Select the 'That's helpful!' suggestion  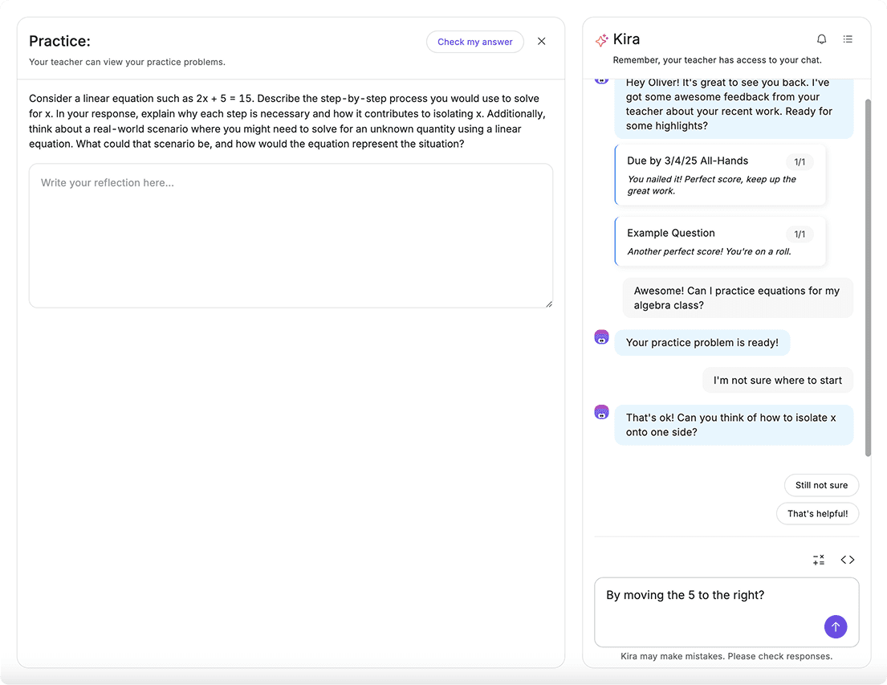817,513
